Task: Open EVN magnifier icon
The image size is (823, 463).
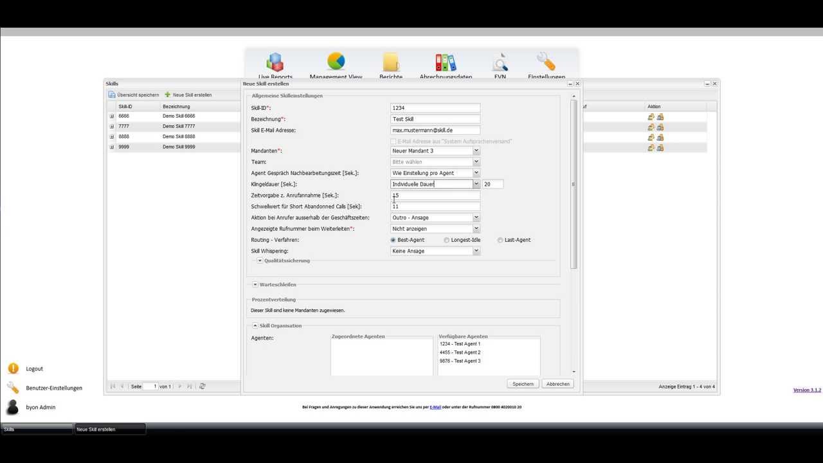Action: point(500,62)
